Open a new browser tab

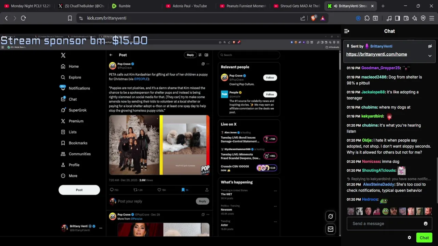point(383,6)
